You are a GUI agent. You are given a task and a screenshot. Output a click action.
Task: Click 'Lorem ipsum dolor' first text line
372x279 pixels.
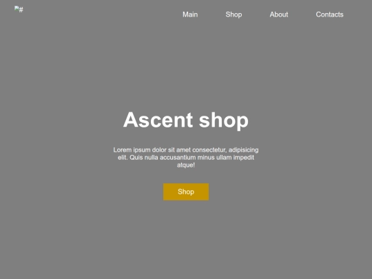pos(186,150)
